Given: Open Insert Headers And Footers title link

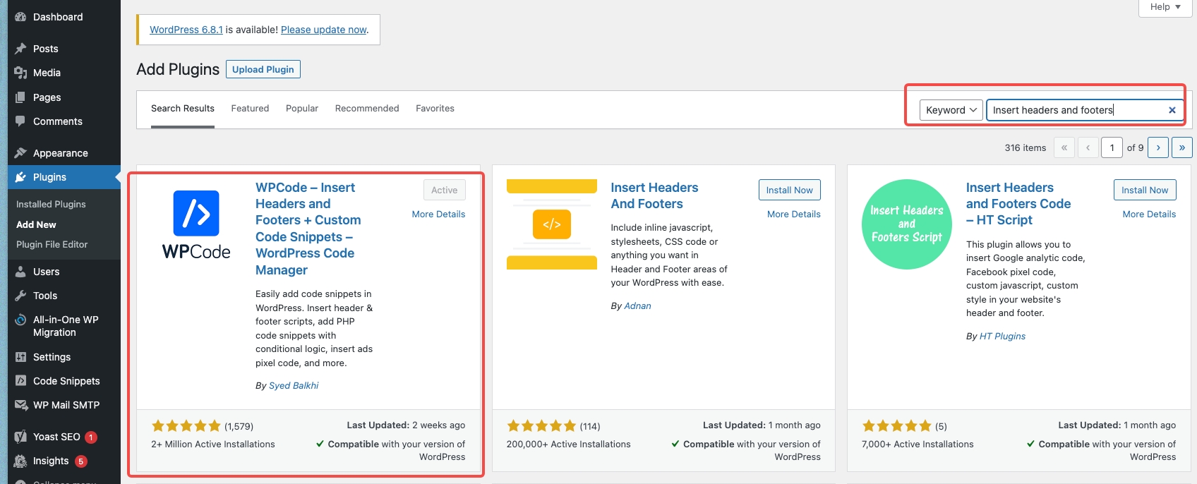Looking at the screenshot, I should [654, 195].
